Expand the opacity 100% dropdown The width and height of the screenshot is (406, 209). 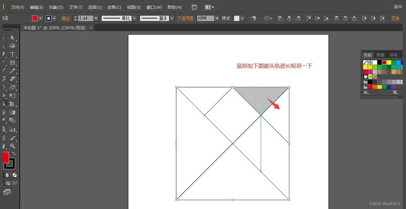(217, 18)
